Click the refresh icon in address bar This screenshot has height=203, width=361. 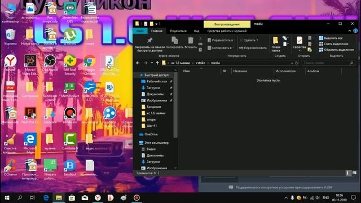[x=297, y=63]
